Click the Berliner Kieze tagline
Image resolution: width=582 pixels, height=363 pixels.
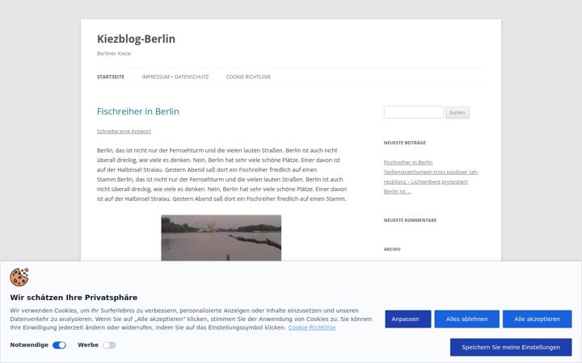[114, 53]
